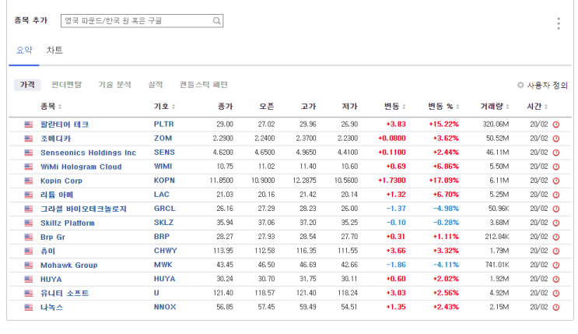578x334 pixels.
Task: Click the 종가 column header
Action: point(226,107)
